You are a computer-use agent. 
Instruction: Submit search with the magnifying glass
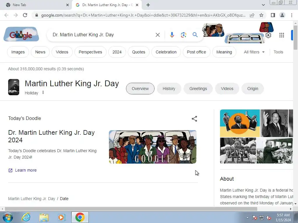[195, 35]
